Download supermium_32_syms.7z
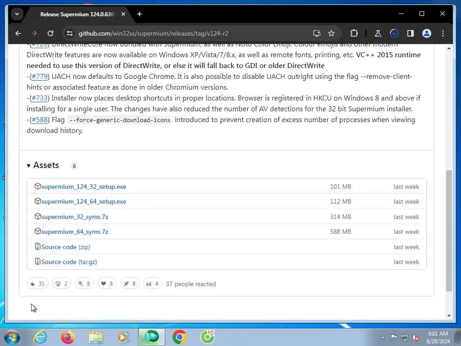The image size is (461, 346). [75, 217]
